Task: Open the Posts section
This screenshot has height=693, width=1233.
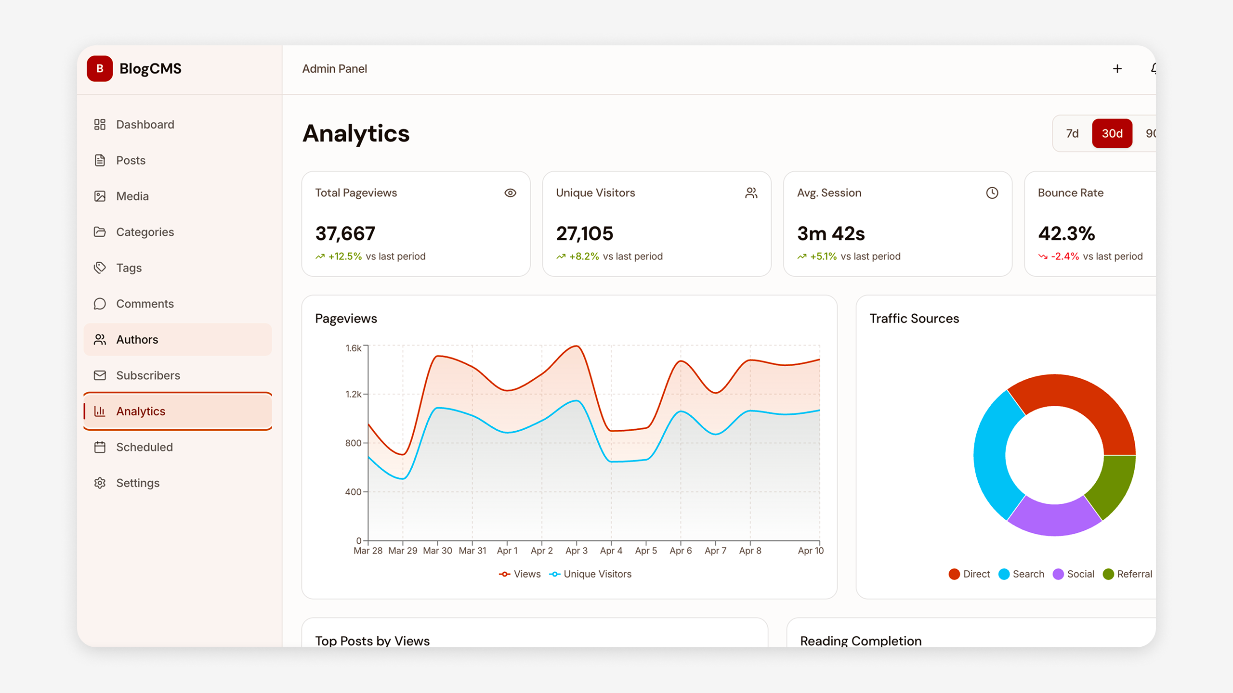Action: [x=131, y=160]
